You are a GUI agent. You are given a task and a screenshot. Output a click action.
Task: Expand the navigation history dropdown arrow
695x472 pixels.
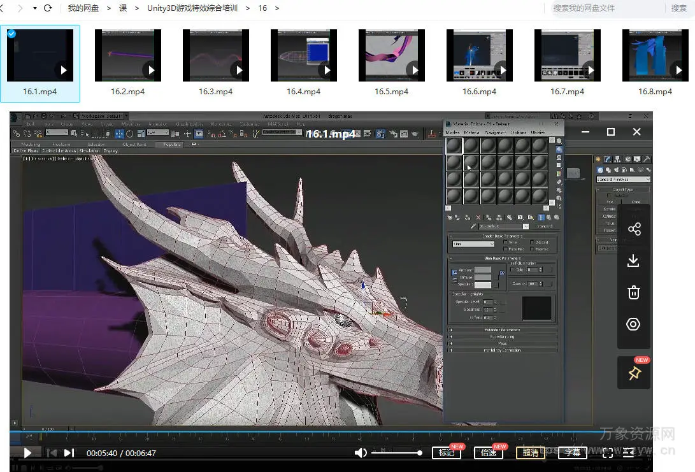[x=34, y=8]
